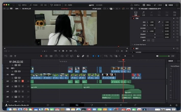
Task: Open Inspector three-dot options menu
Action: click(x=178, y=8)
